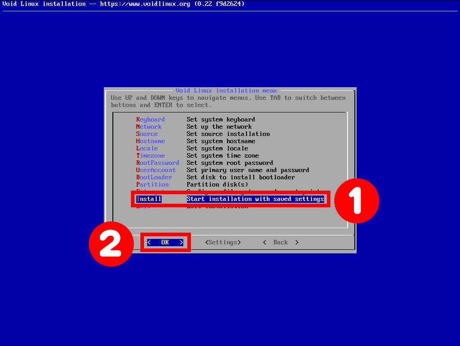Click the 'Void Linux installation menu' dialog title
Viewport: 460px width, 346px height.
(226, 91)
